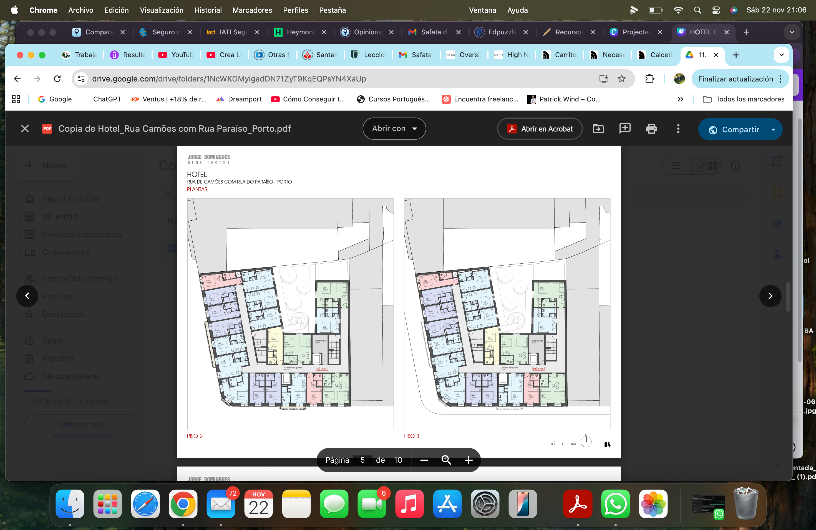The height and width of the screenshot is (530, 816).
Task: Open the Compartir dropdown arrow
Action: point(773,129)
